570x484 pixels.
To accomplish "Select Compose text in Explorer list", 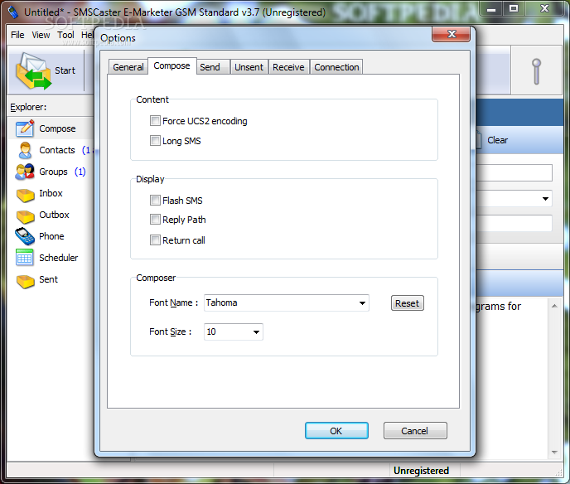I will point(57,128).
